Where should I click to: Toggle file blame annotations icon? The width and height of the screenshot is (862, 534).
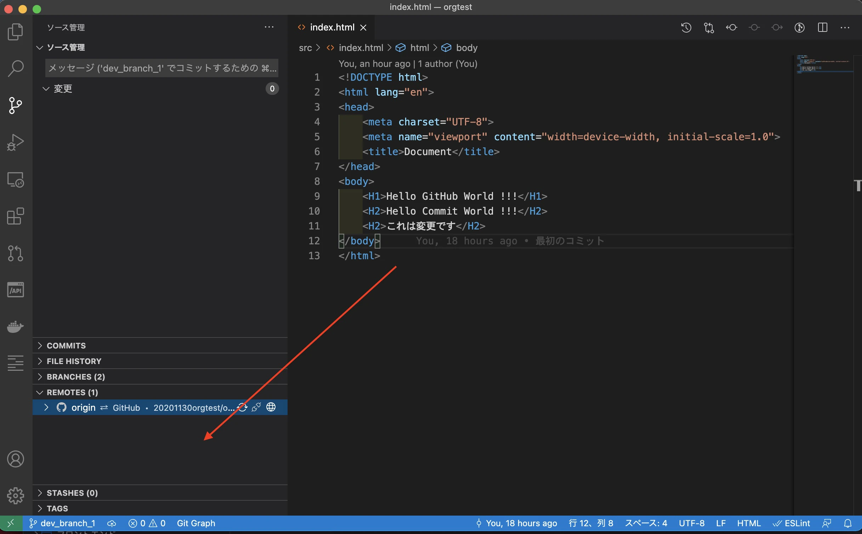(x=799, y=28)
